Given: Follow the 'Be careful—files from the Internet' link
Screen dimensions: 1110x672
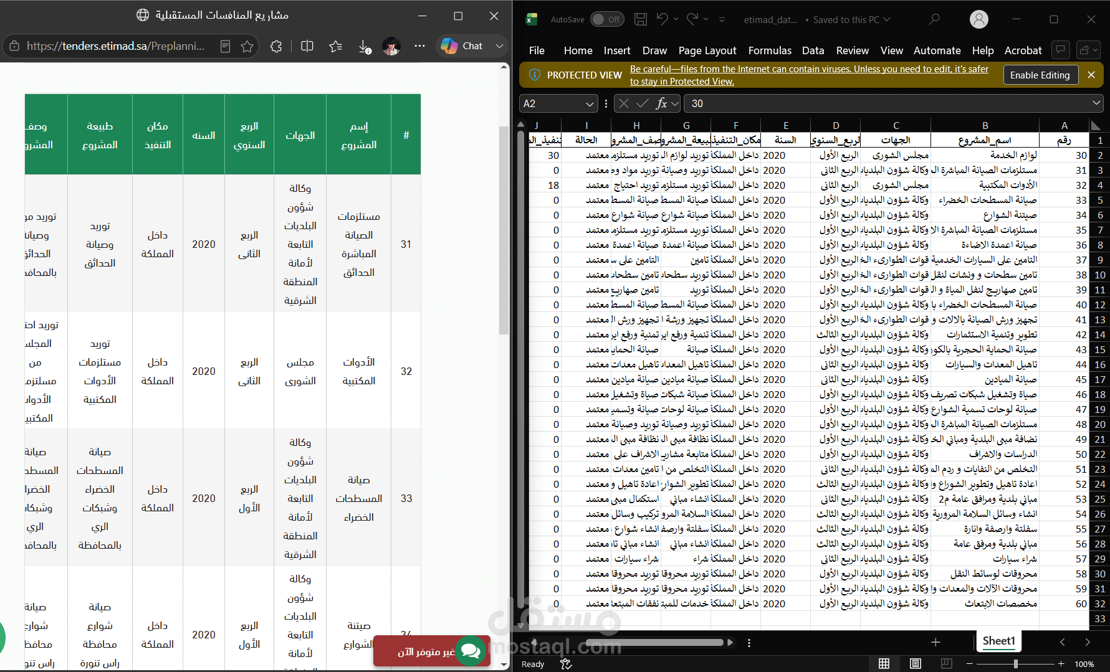Looking at the screenshot, I should pos(809,75).
